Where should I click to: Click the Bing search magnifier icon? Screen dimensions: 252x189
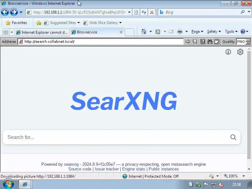tap(243, 12)
